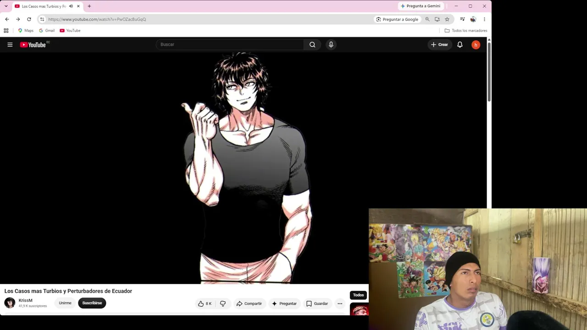This screenshot has height=330, width=587.
Task: Open the YouTube guide hamburger menu
Action: (x=10, y=44)
